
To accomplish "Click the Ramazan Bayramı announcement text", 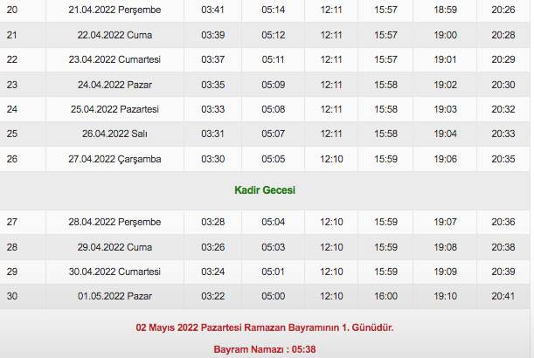I will click(x=265, y=328).
